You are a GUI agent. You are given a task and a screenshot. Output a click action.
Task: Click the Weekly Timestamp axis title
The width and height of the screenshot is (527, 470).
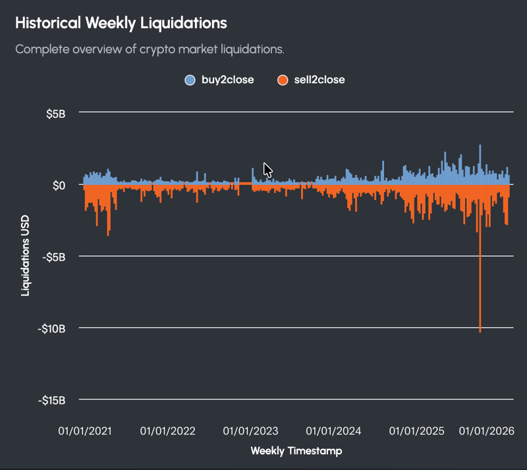coord(296,451)
